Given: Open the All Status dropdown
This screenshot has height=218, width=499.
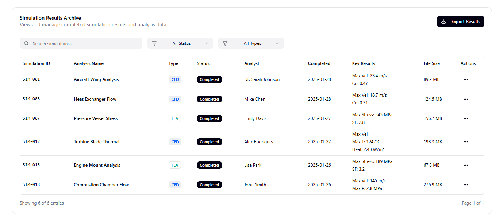Looking at the screenshot, I should 180,43.
